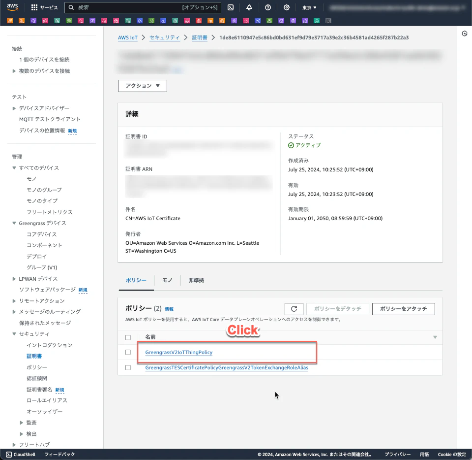Switch to the 非準拠 tab
The image size is (472, 460).
[196, 280]
